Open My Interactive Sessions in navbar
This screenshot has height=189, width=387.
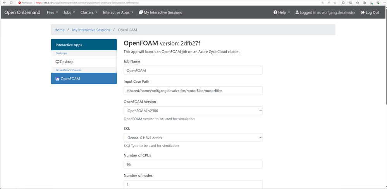point(160,12)
